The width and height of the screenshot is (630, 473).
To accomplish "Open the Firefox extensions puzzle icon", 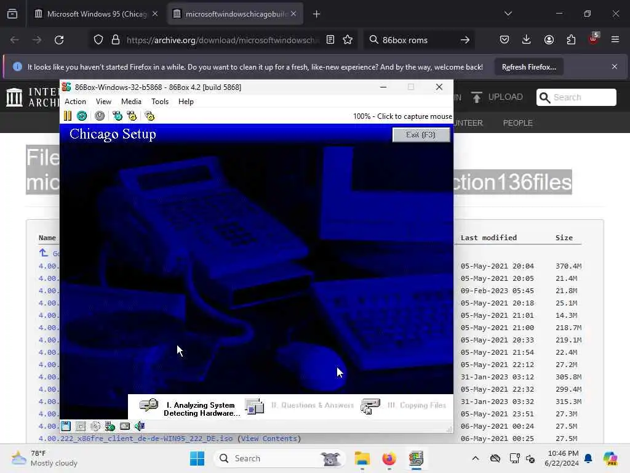I will pos(571,40).
